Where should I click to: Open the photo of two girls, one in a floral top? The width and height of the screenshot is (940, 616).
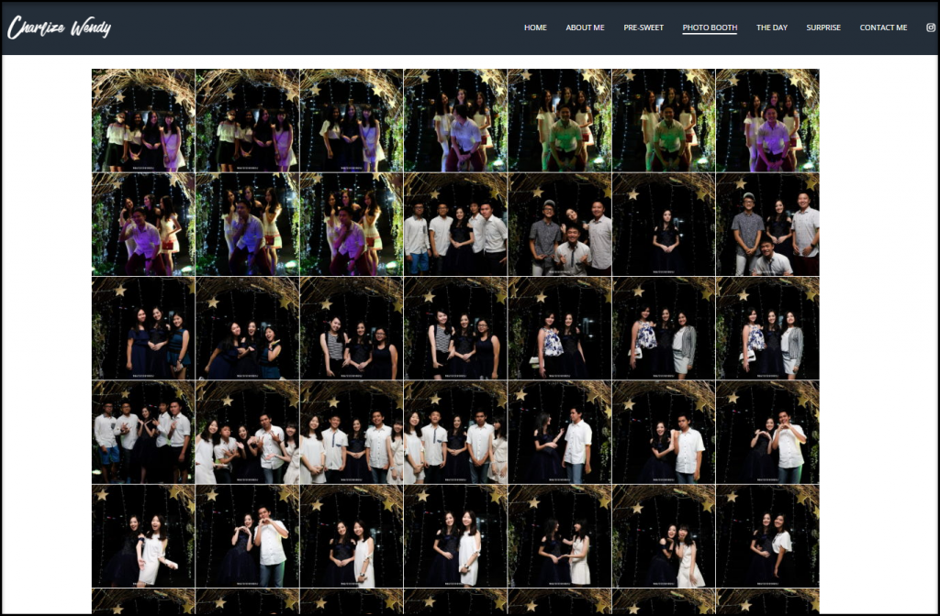tap(559, 328)
